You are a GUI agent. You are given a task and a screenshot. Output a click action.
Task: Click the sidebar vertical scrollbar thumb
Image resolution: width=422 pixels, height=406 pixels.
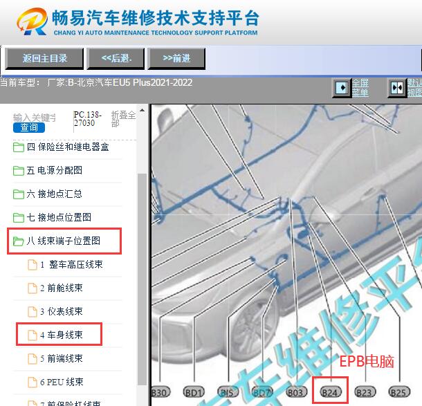pos(142,279)
